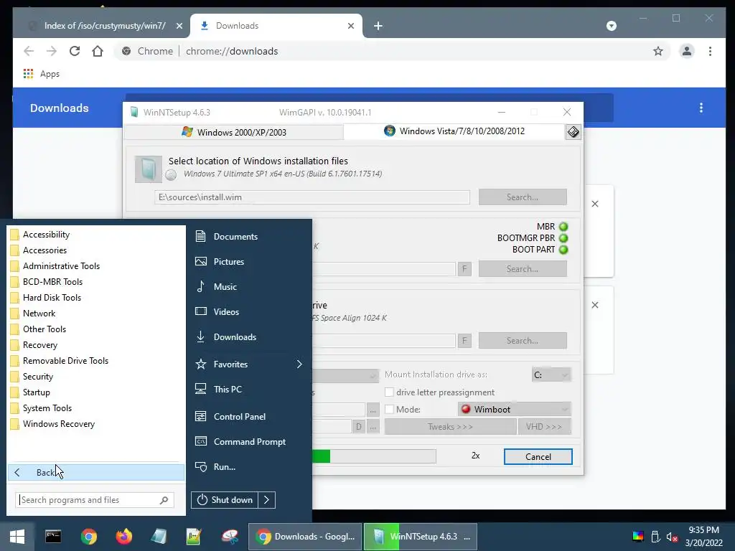Launch Chrome from taskbar pinned icon
735x551 pixels.
coord(88,537)
